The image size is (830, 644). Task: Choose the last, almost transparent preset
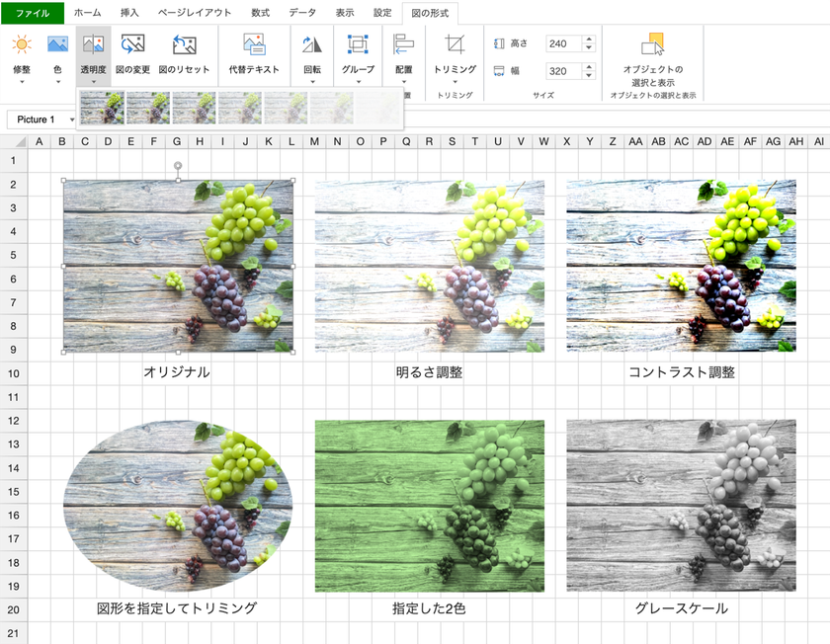[x=376, y=108]
